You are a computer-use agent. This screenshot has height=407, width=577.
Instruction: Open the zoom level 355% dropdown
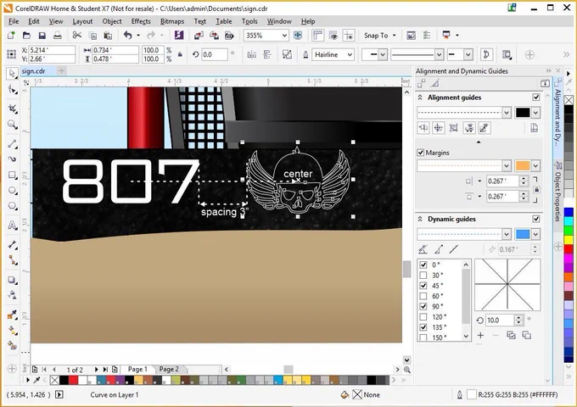[x=284, y=36]
